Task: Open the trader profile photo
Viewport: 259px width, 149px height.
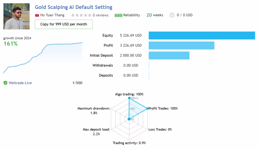Action: [x=16, y=16]
